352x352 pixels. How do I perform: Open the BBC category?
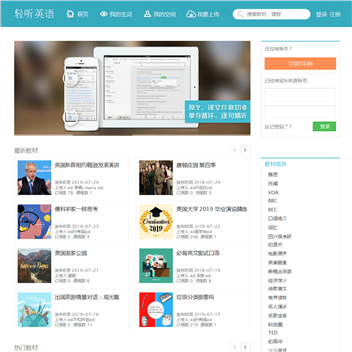point(272,201)
